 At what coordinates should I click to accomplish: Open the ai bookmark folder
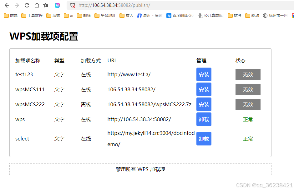[68, 16]
